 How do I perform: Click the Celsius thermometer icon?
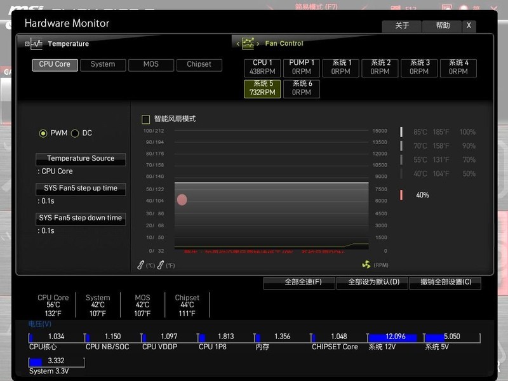coord(141,265)
